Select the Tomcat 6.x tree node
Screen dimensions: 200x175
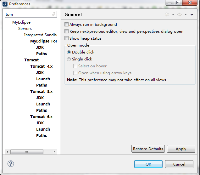(41, 116)
